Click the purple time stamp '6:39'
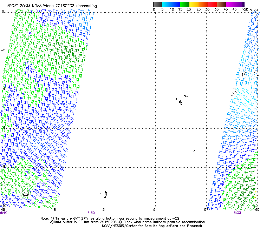 pos(91,213)
